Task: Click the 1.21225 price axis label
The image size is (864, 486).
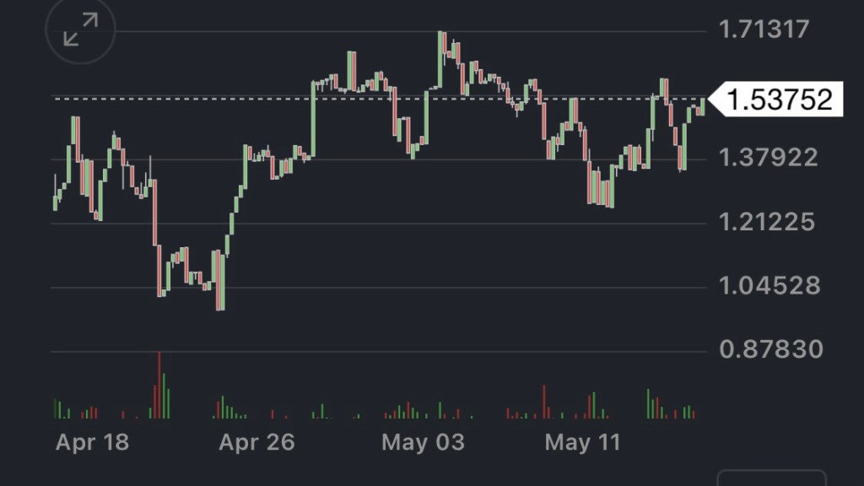Action: tap(768, 223)
